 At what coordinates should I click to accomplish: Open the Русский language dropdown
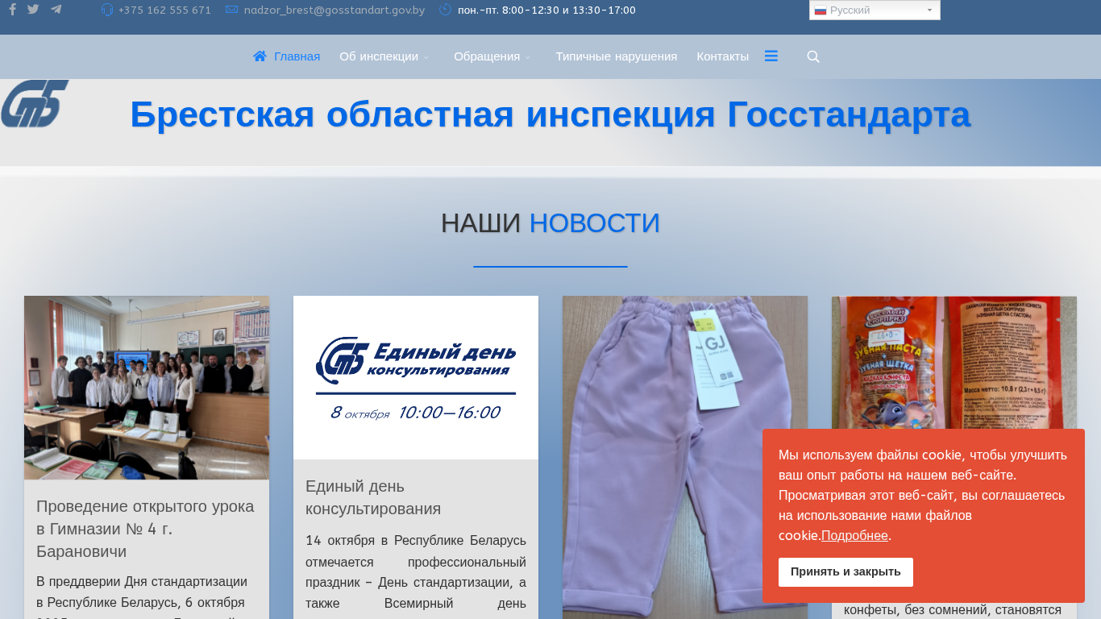pos(875,10)
